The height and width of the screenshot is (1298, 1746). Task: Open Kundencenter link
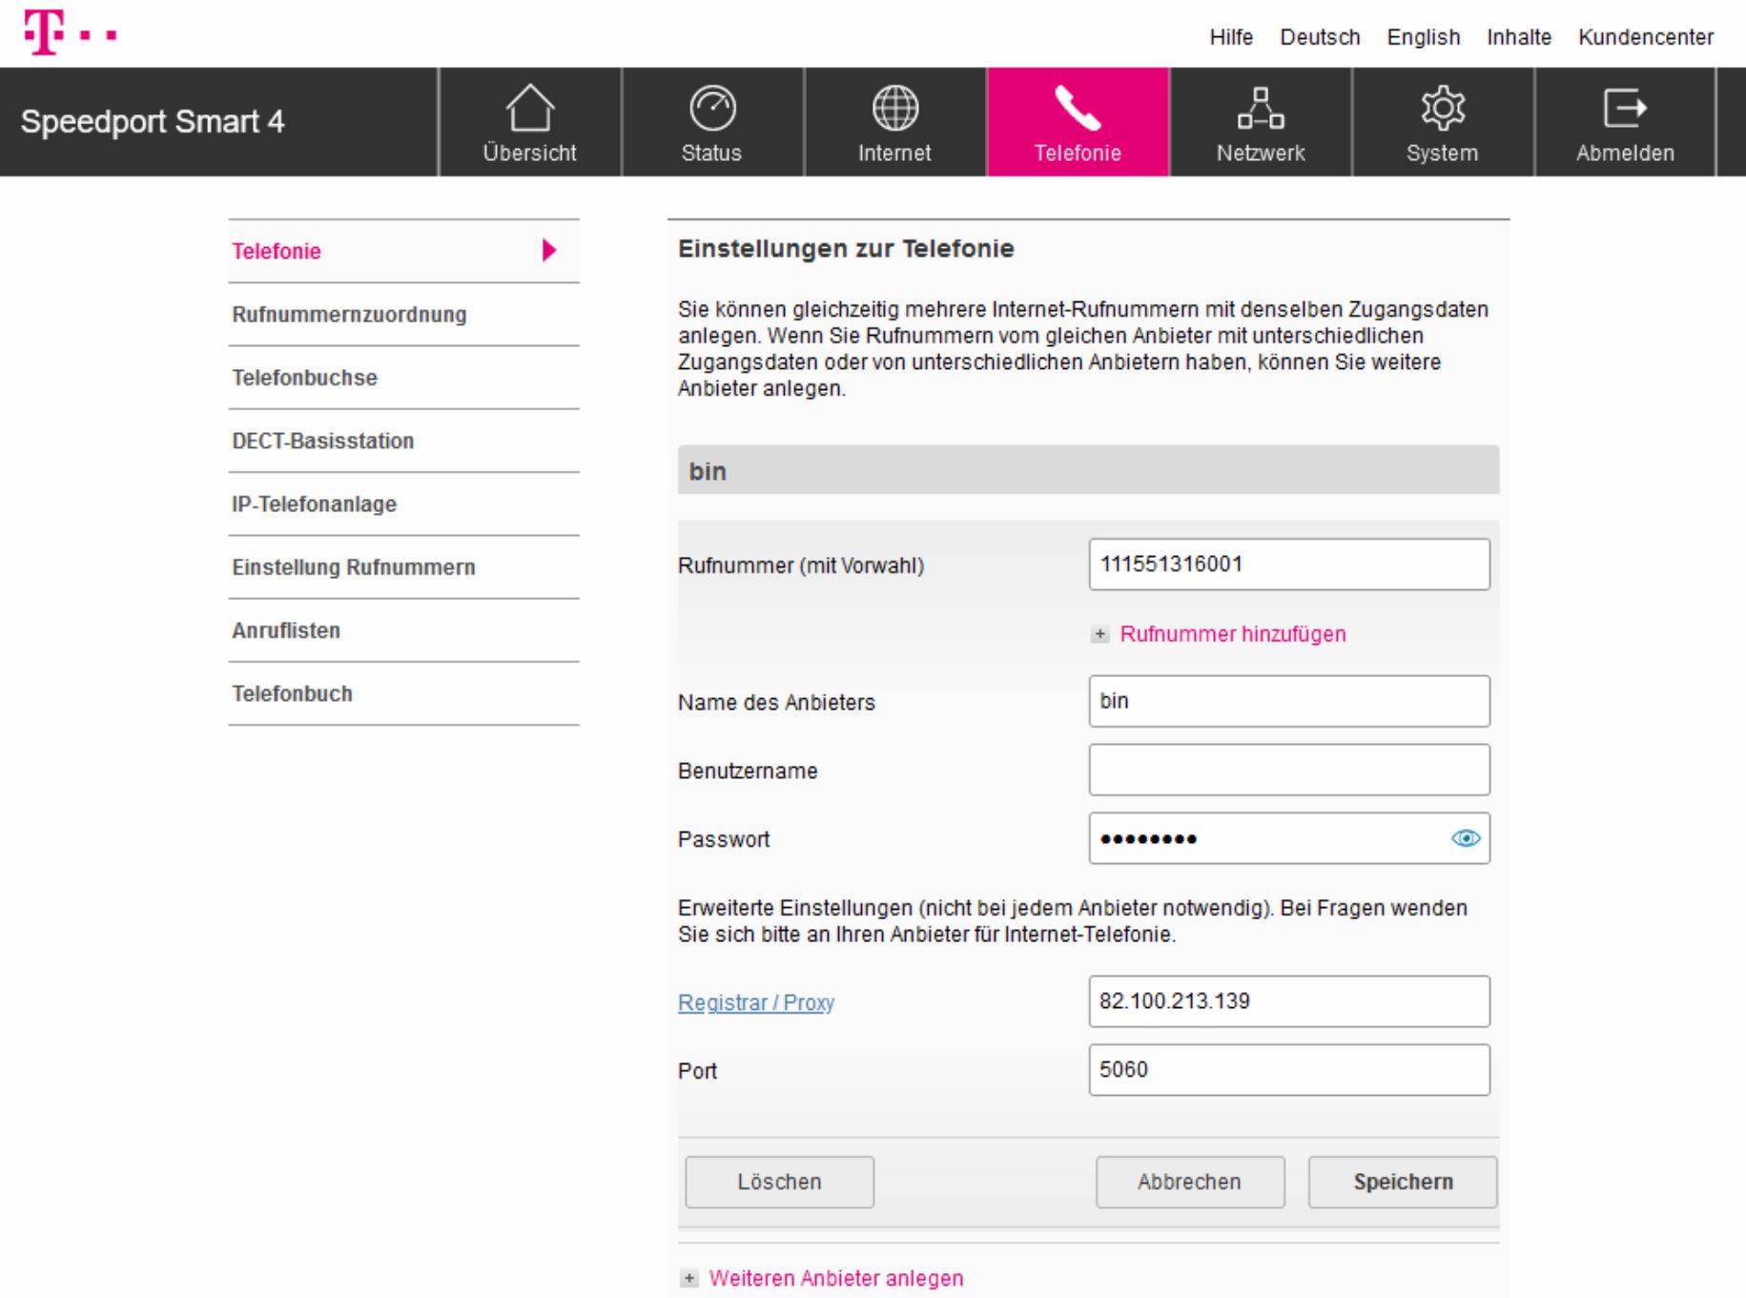pos(1646,37)
